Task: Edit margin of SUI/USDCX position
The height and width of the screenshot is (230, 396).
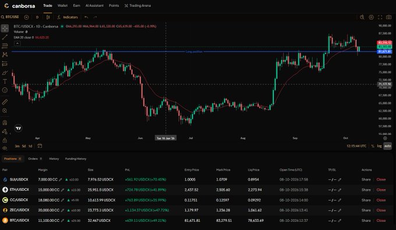Action: [x=61, y=179]
